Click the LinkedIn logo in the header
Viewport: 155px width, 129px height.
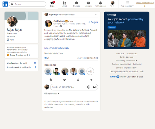coord(5,4)
